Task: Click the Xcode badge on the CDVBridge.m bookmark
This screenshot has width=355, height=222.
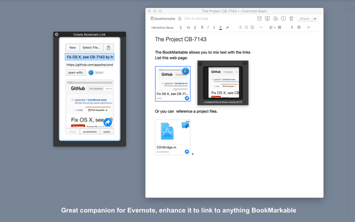Action: coord(185,125)
